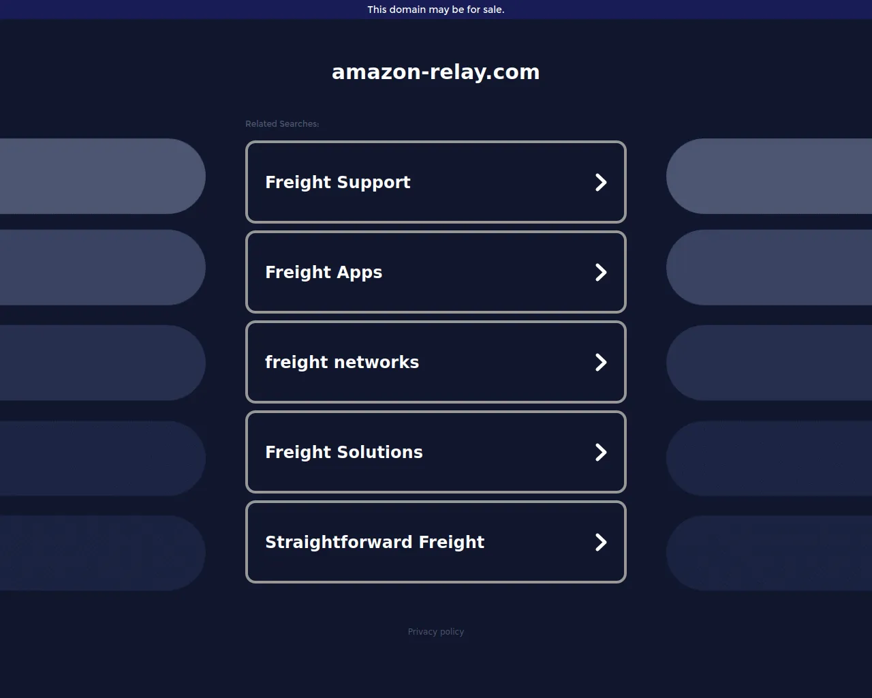The image size is (872, 698).
Task: Click the arrow icon beside Freight Apps
Action: [x=600, y=272]
